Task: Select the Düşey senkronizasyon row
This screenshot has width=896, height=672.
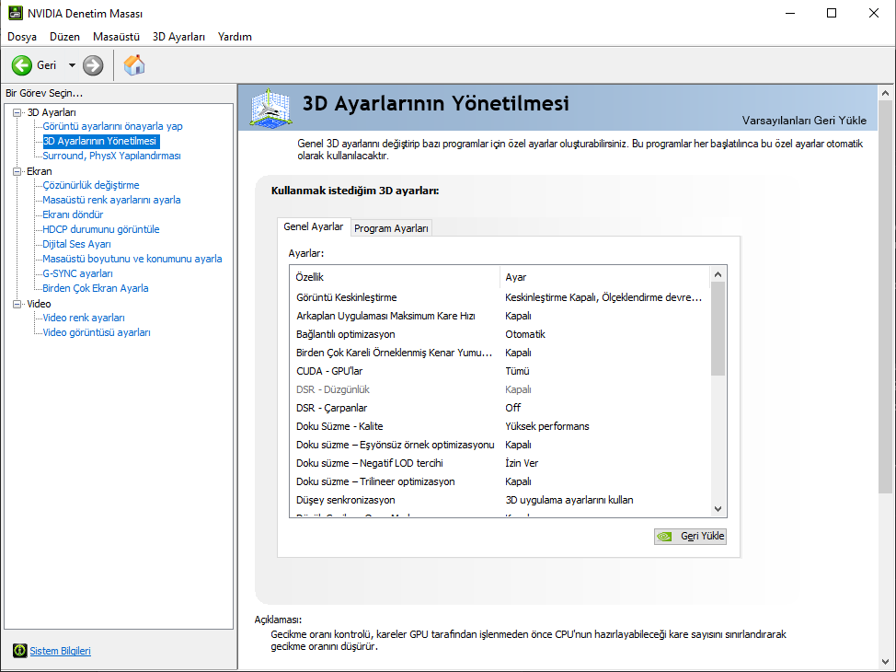Action: click(500, 500)
